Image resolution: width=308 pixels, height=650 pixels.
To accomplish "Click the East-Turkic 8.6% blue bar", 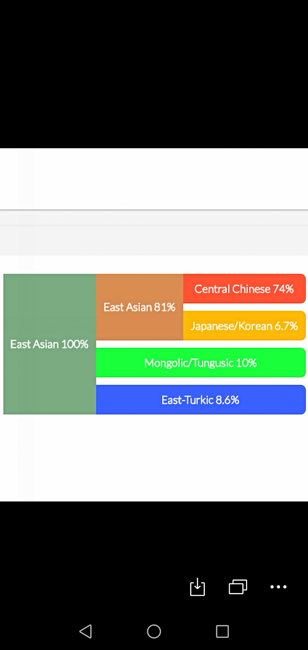I will click(x=201, y=400).
